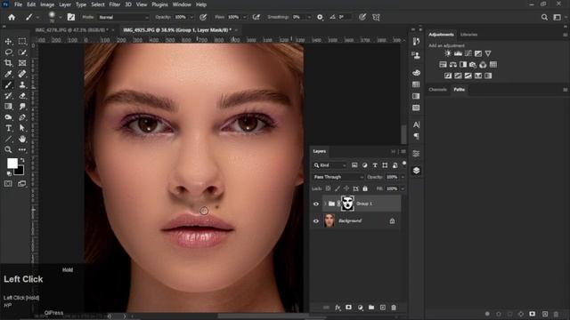570x320 pixels.
Task: Open the File menu
Action: click(x=18, y=4)
